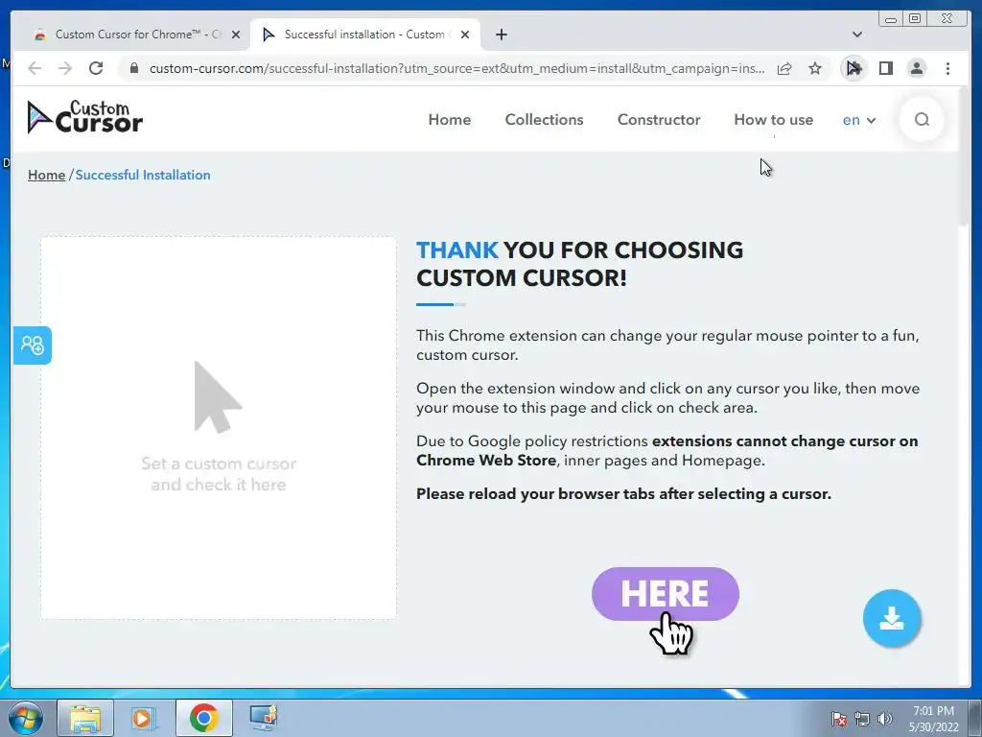The width and height of the screenshot is (982, 737).
Task: Open the blue users side widget
Action: [x=32, y=345]
